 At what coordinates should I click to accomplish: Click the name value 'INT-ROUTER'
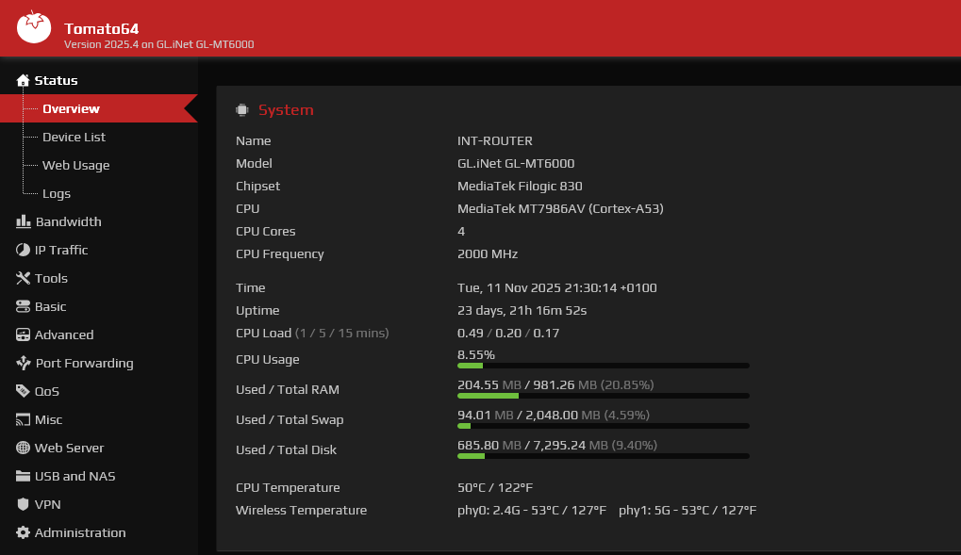494,140
